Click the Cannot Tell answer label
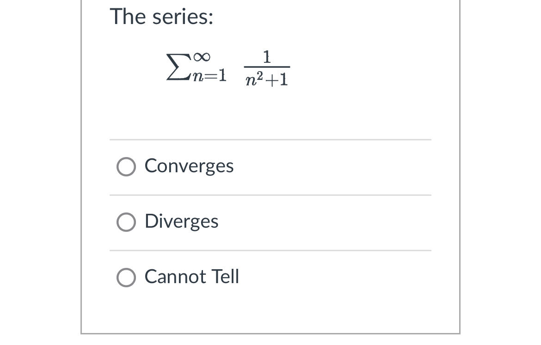This screenshot has height=345, width=541. click(x=191, y=277)
